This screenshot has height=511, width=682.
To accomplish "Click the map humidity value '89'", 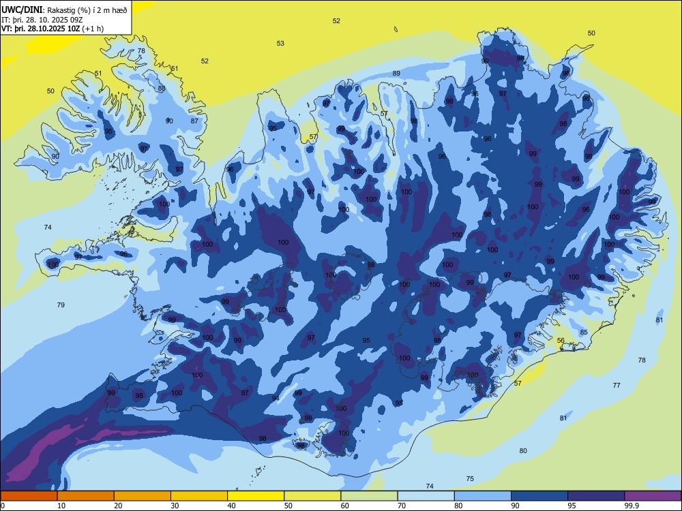I will pos(396,73).
